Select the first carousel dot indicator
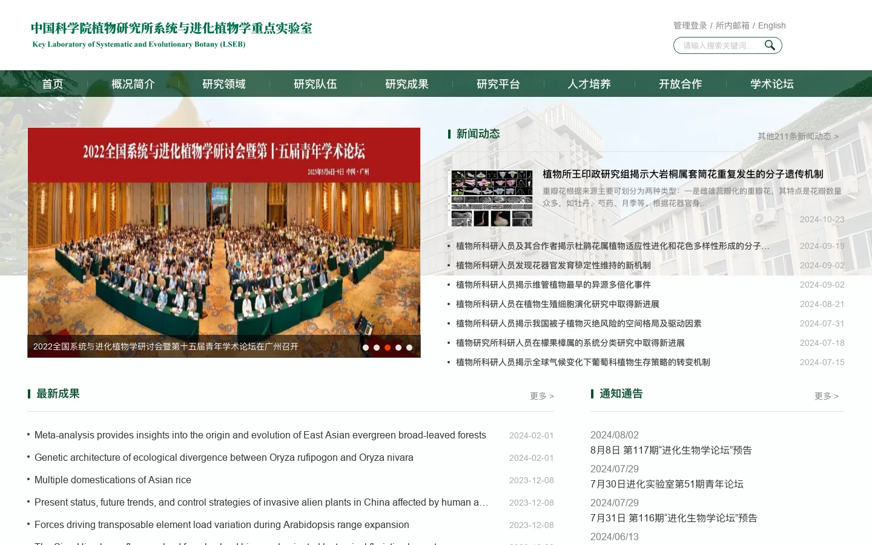The width and height of the screenshot is (872, 545). pyautogui.click(x=366, y=348)
